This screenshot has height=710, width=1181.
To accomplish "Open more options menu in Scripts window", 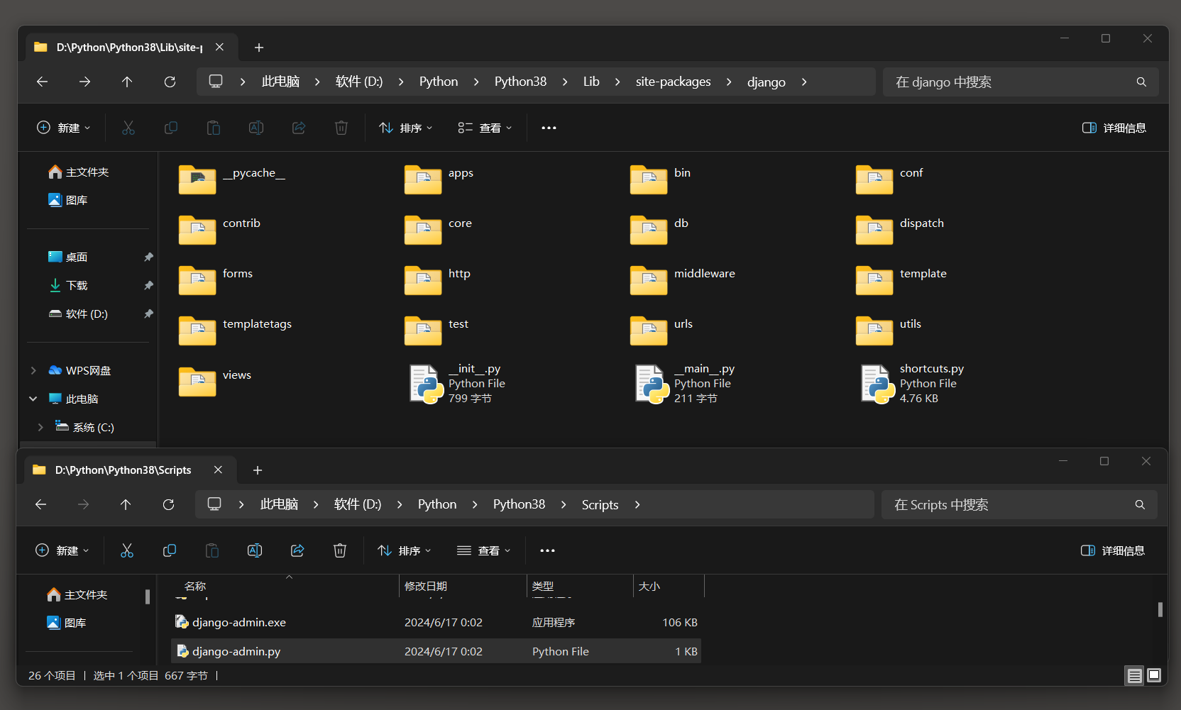I will (547, 550).
